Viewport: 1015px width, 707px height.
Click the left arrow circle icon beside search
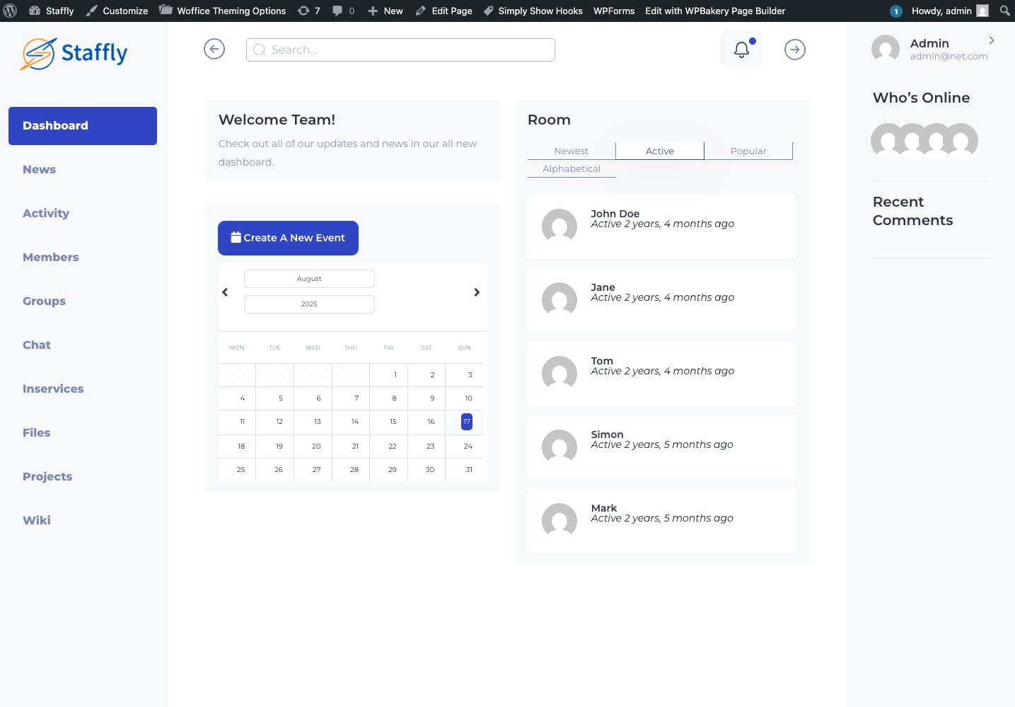[214, 49]
